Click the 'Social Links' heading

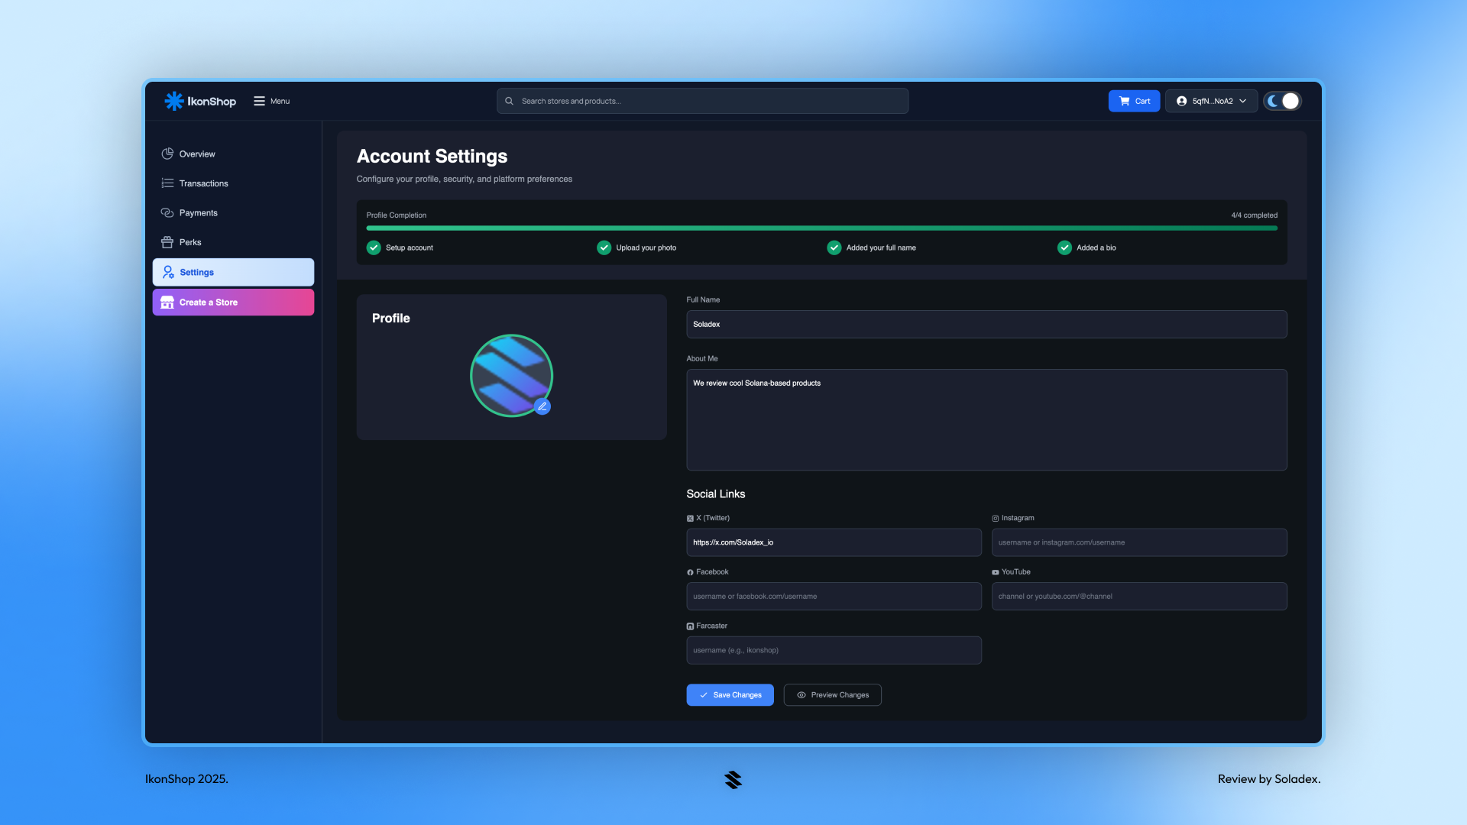click(715, 494)
